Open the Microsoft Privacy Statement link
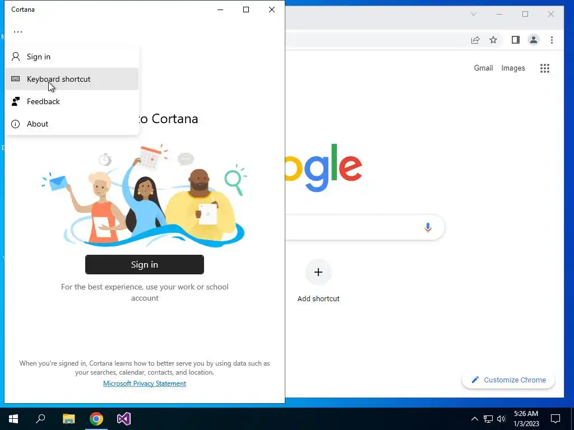The image size is (574, 430). click(x=145, y=383)
